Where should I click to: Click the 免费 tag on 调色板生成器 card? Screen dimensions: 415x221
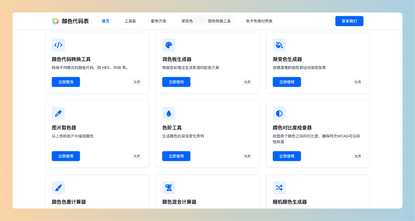point(247,82)
